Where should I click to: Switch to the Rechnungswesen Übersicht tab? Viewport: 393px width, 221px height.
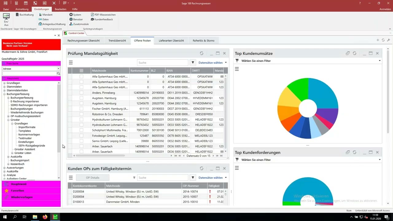click(x=84, y=41)
